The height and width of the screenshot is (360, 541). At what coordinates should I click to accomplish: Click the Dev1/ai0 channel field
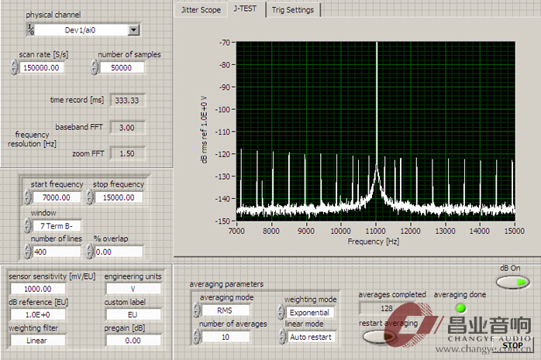(x=81, y=30)
